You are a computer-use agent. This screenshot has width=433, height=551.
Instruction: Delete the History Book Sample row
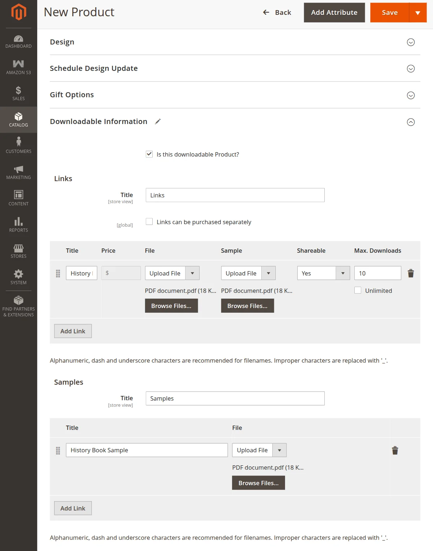(x=395, y=450)
